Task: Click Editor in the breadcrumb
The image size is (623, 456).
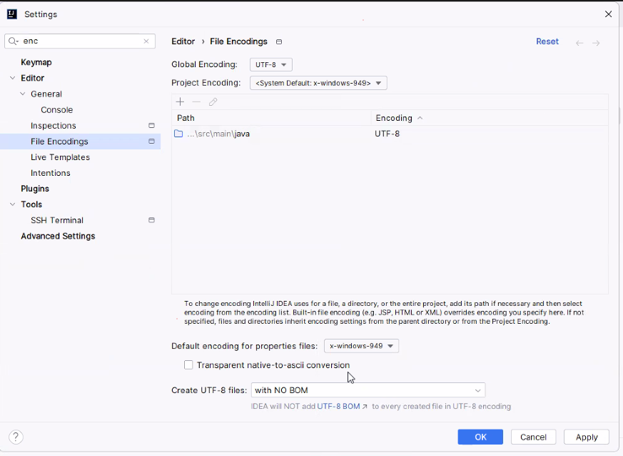Action: [x=183, y=41]
